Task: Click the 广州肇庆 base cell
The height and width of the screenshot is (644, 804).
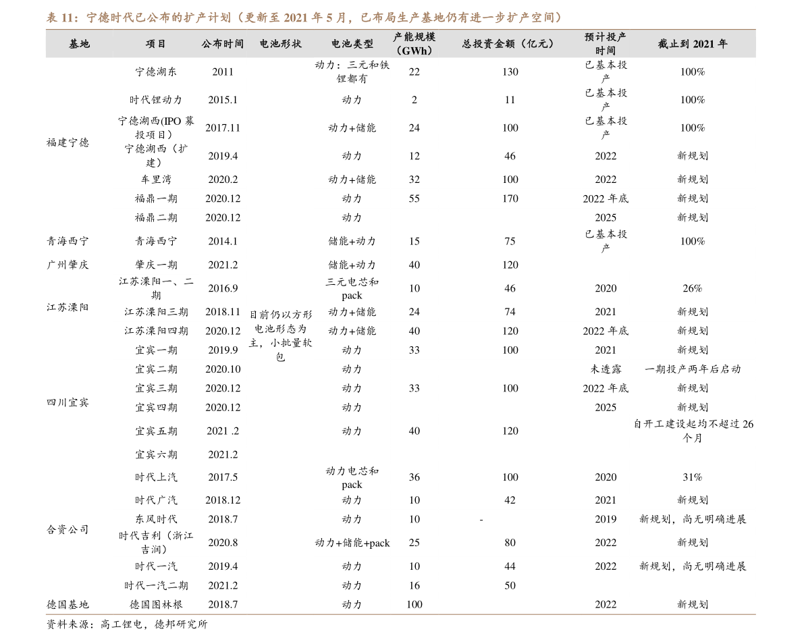Action: pyautogui.click(x=68, y=265)
